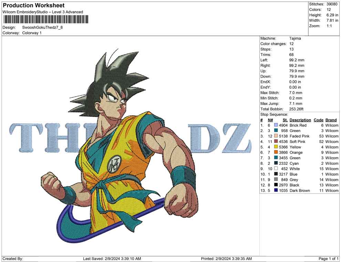Image resolution: width=341 pixels, height=262 pixels.
Task: Select the Grey 849 color swatch
Action: [x=276, y=179]
